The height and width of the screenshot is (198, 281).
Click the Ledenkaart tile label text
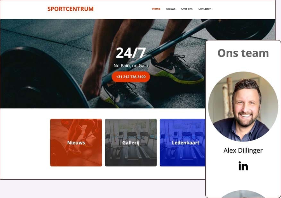[186, 143]
